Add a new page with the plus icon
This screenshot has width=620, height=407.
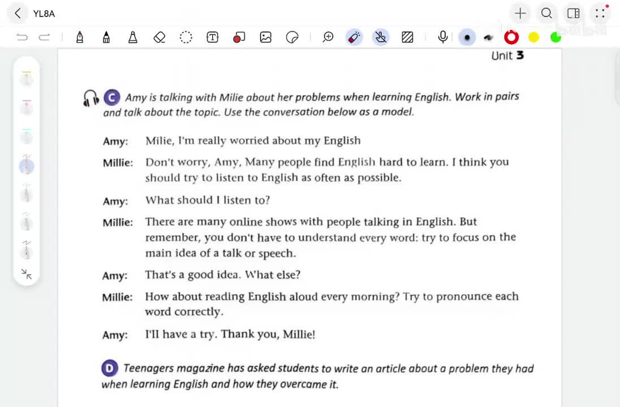[520, 14]
